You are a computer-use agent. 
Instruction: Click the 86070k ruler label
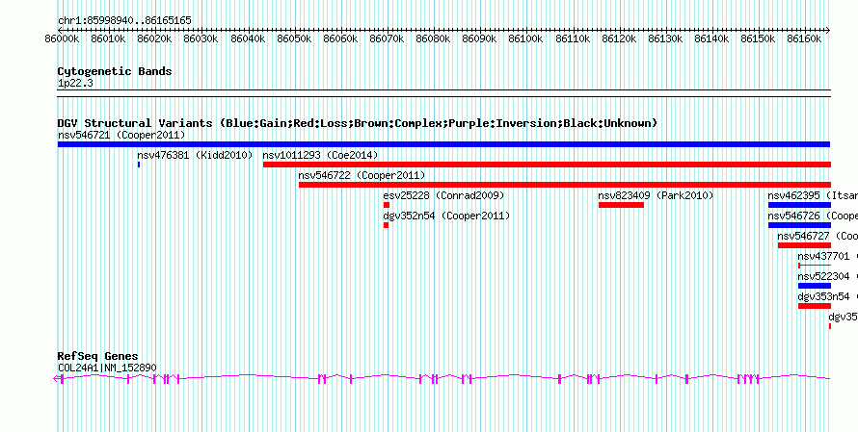tap(388, 39)
